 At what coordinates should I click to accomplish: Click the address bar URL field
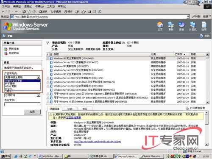coord(98,17)
